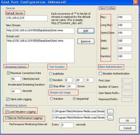Viewport: 140px width, 135px height.
Task: Cancel the Load Test Configuration dialog
Action: 127,128
